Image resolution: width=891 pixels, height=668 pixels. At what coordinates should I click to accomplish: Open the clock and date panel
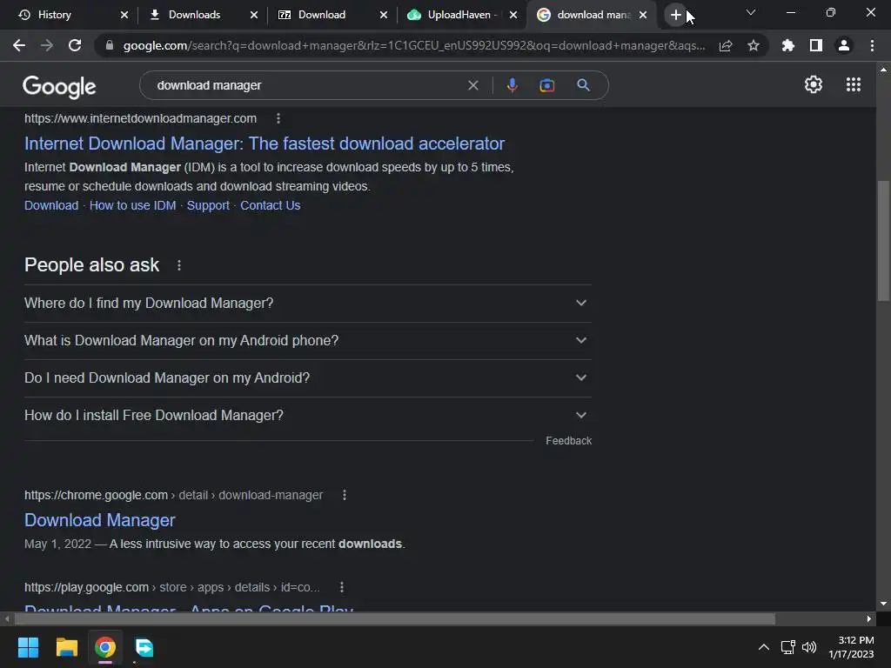tap(851, 647)
